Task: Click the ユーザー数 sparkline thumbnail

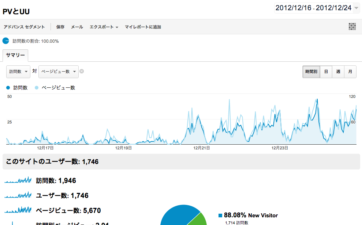Action: point(18,195)
